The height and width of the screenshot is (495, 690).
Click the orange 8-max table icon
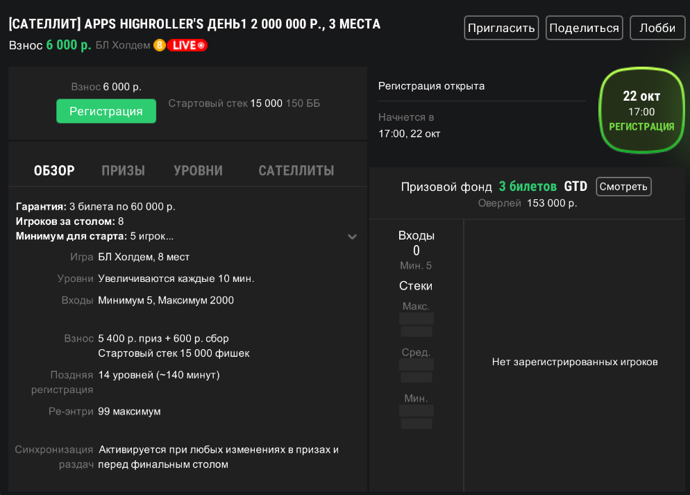[x=159, y=46]
